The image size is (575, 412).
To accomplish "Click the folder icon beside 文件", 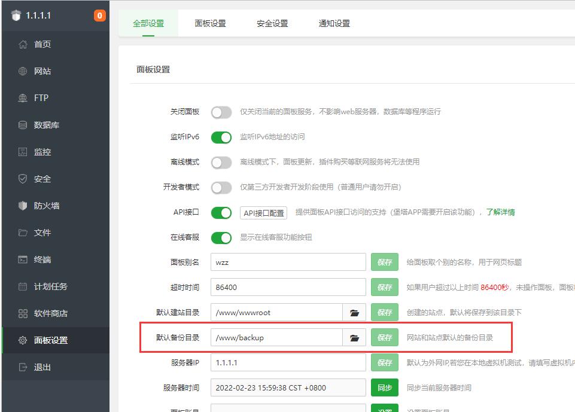I will [23, 233].
